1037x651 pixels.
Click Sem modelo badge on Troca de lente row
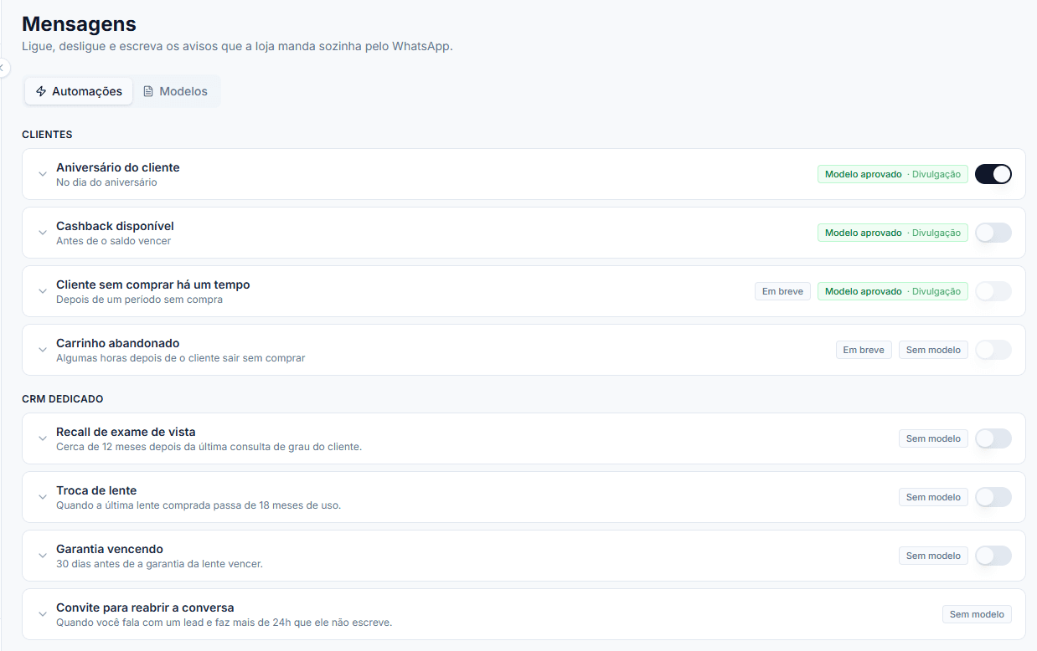[x=933, y=497]
